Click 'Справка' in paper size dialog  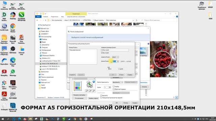(x=130, y=75)
